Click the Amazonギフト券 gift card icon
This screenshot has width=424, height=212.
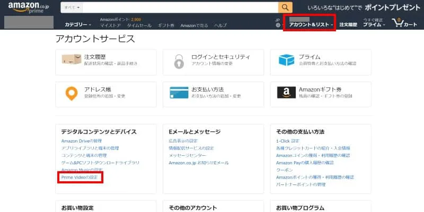click(x=286, y=93)
